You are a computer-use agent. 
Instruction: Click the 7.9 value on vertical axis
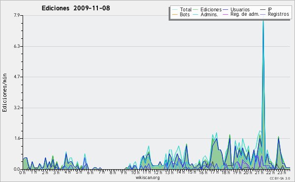[17, 15]
